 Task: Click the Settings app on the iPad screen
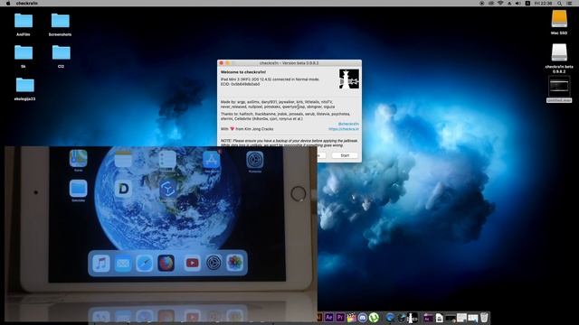[255, 160]
